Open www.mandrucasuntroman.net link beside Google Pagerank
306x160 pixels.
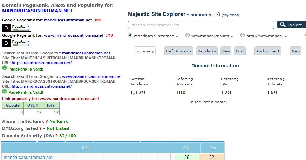[x=74, y=35]
